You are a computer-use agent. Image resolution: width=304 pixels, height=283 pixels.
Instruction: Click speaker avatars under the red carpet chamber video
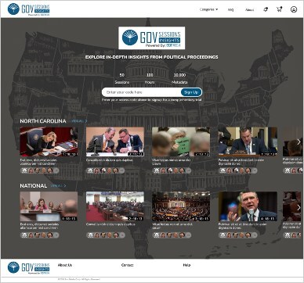tap(106, 235)
